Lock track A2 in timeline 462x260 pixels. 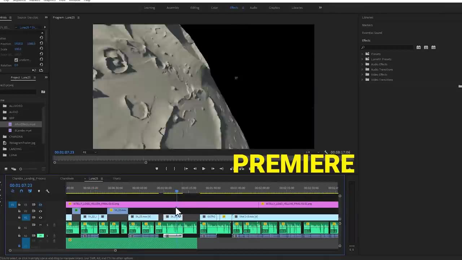19,235
